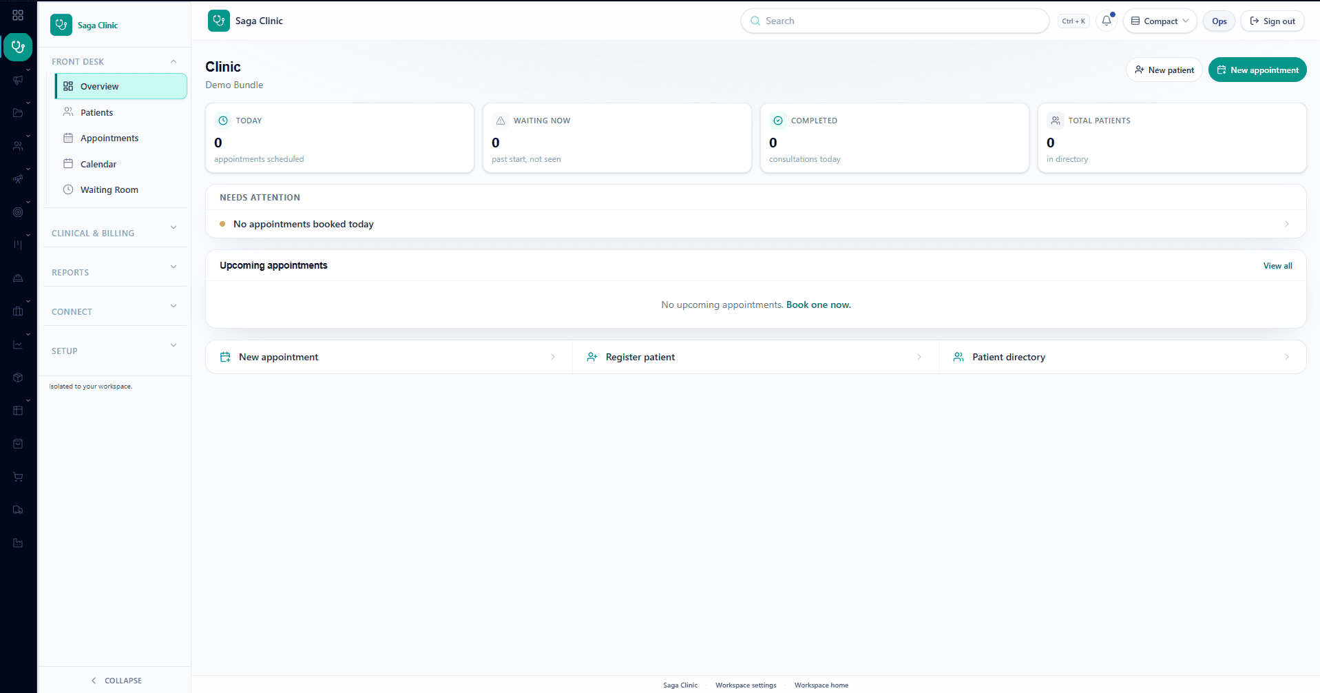Open the line chart icon in rail

18,344
